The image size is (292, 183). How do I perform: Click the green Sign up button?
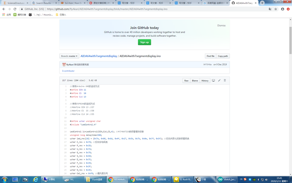click(144, 42)
